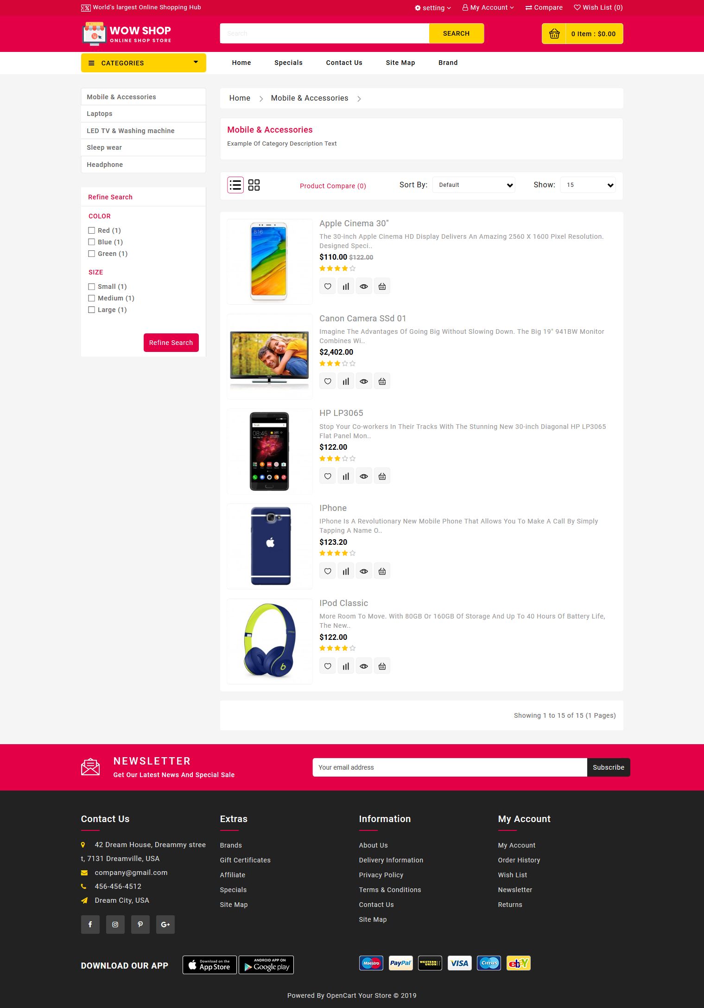Subscribe to the newsletter
Screen dimensions: 704x1008
pos(609,767)
